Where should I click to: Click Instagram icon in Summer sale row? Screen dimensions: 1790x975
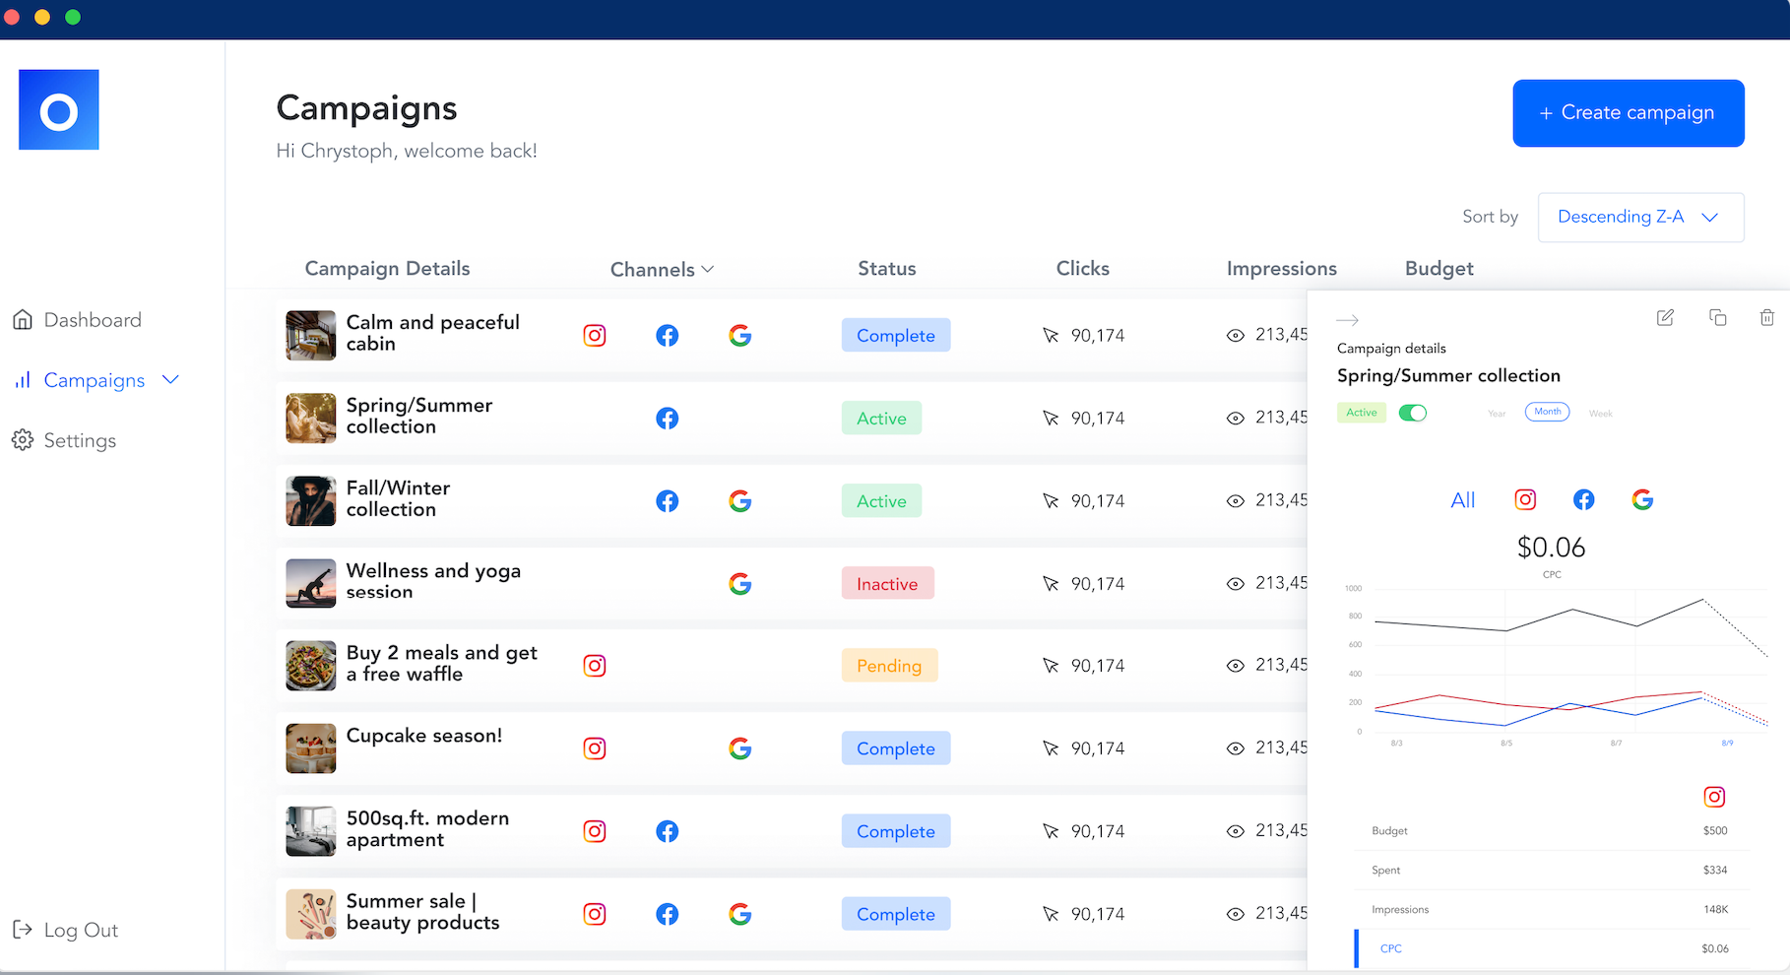[x=595, y=914]
